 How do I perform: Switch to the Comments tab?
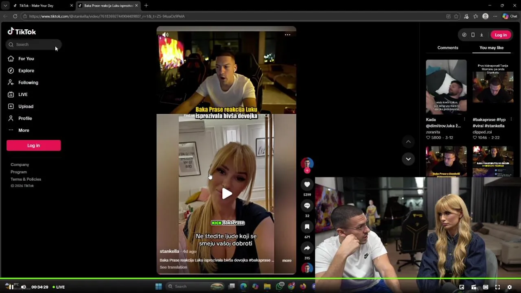pyautogui.click(x=448, y=48)
